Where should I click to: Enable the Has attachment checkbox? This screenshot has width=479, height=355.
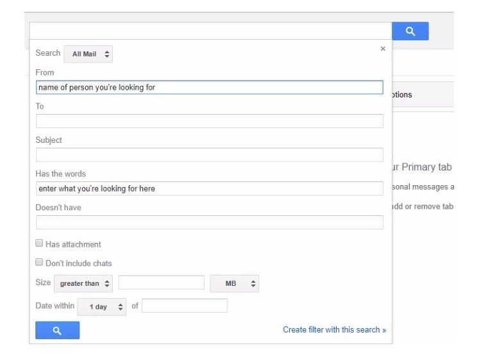(x=40, y=244)
